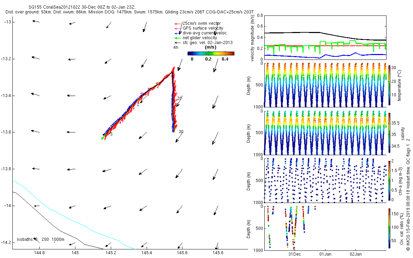Click the magenta GPS surface velocity arrow
The image size is (413, 258).
(x=178, y=28)
